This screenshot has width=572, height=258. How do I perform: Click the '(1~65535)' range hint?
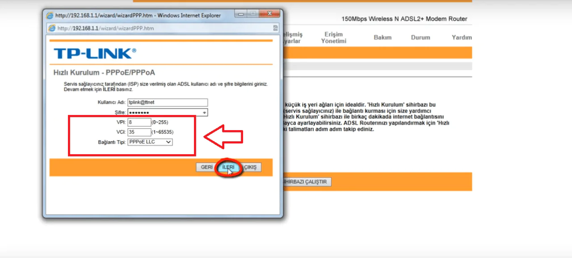pos(163,132)
